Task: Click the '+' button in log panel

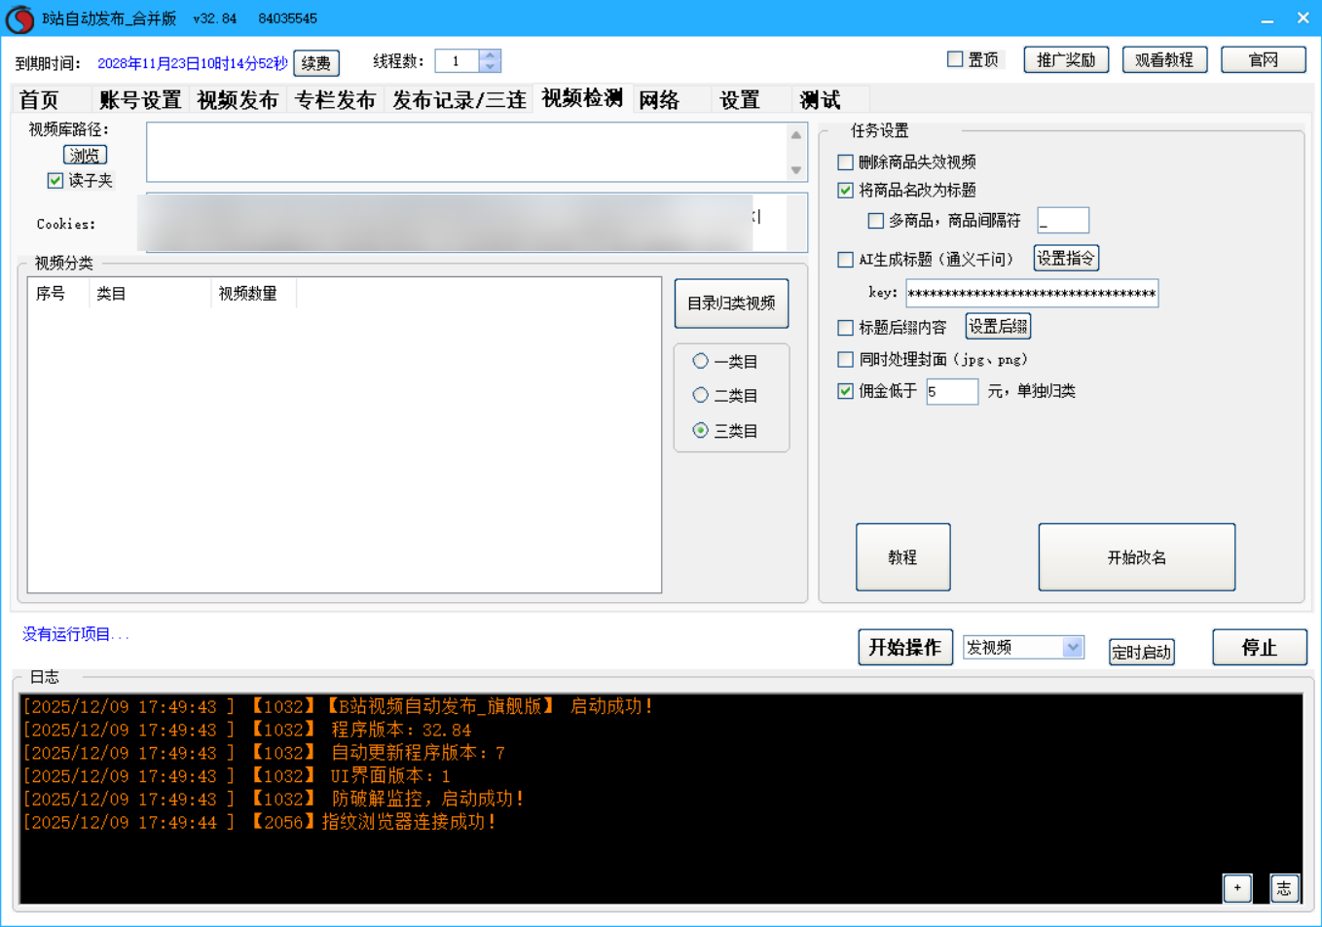Action: [x=1236, y=887]
